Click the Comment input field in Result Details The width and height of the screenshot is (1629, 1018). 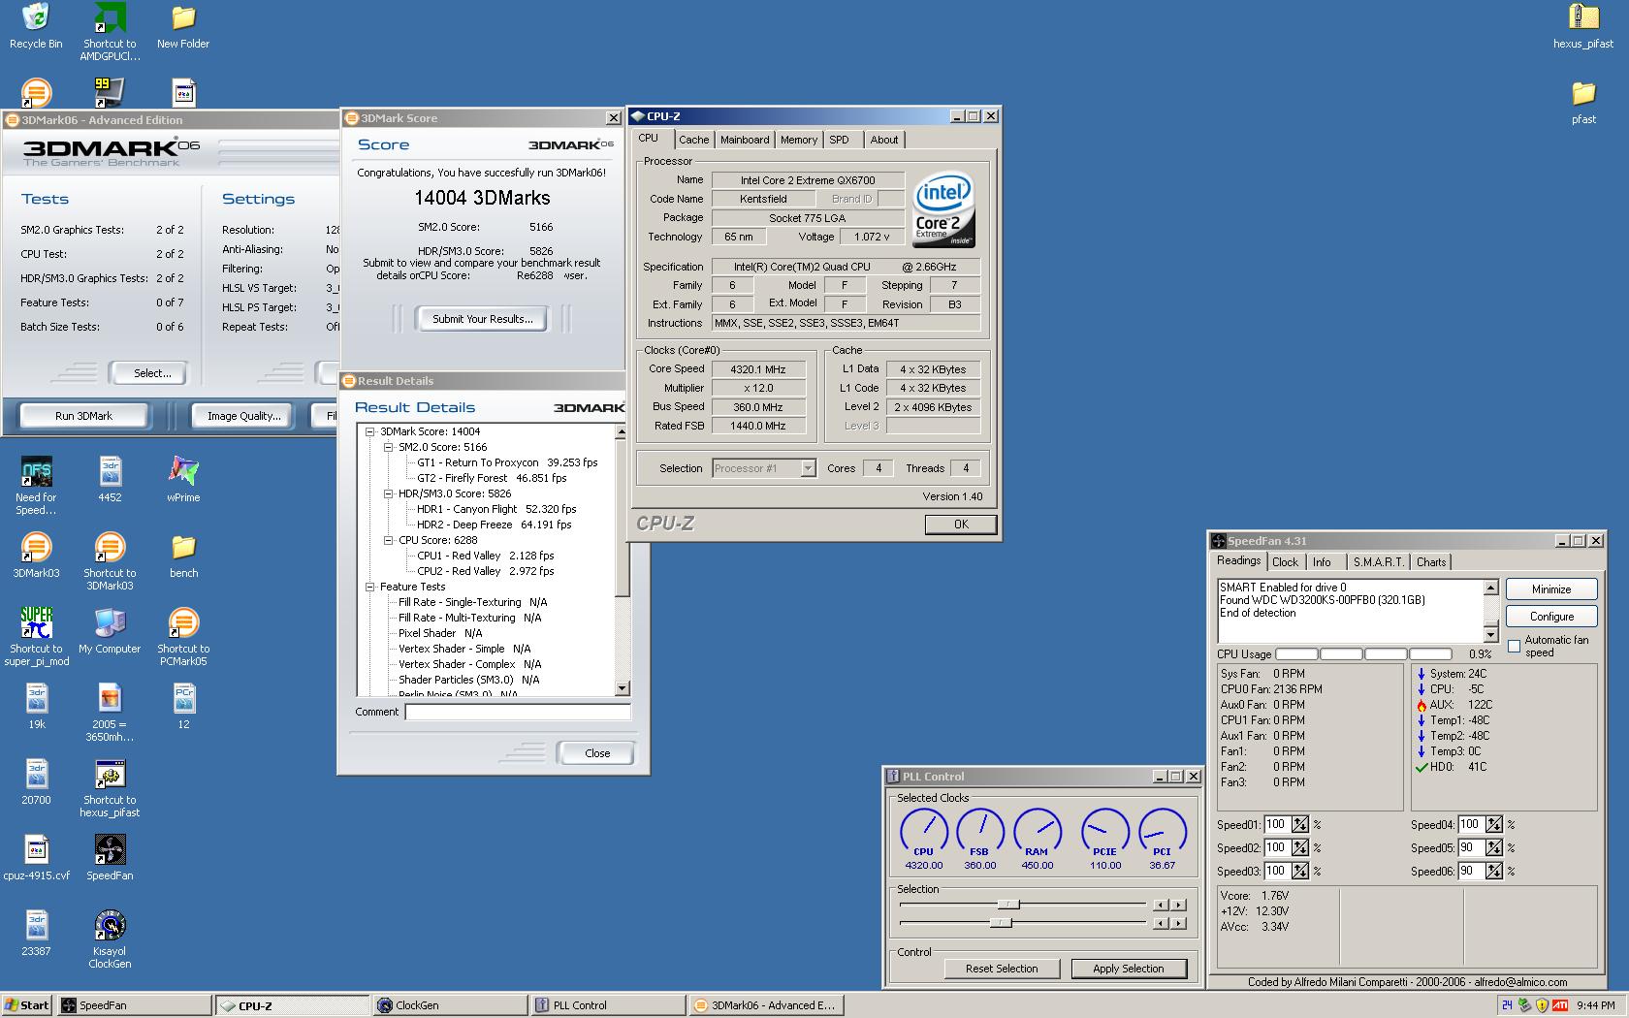point(518,712)
